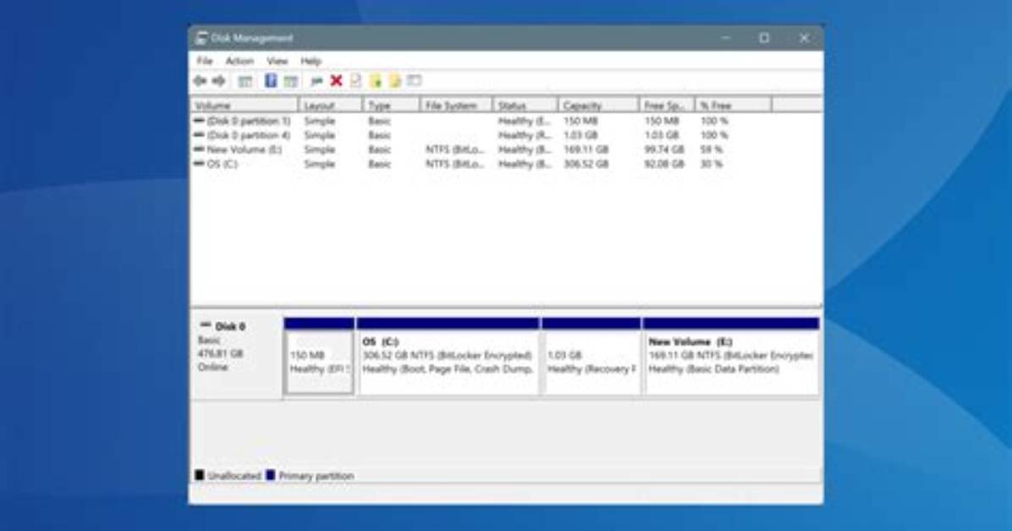1012x531 pixels.
Task: Click the 59 % free cell
Action: click(712, 149)
